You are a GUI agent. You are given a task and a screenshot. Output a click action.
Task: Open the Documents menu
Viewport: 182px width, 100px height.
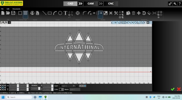[x=16, y=9]
